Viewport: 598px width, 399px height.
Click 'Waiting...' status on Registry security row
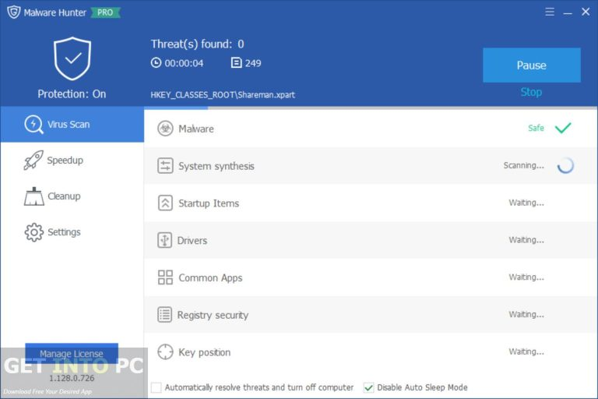coord(526,314)
